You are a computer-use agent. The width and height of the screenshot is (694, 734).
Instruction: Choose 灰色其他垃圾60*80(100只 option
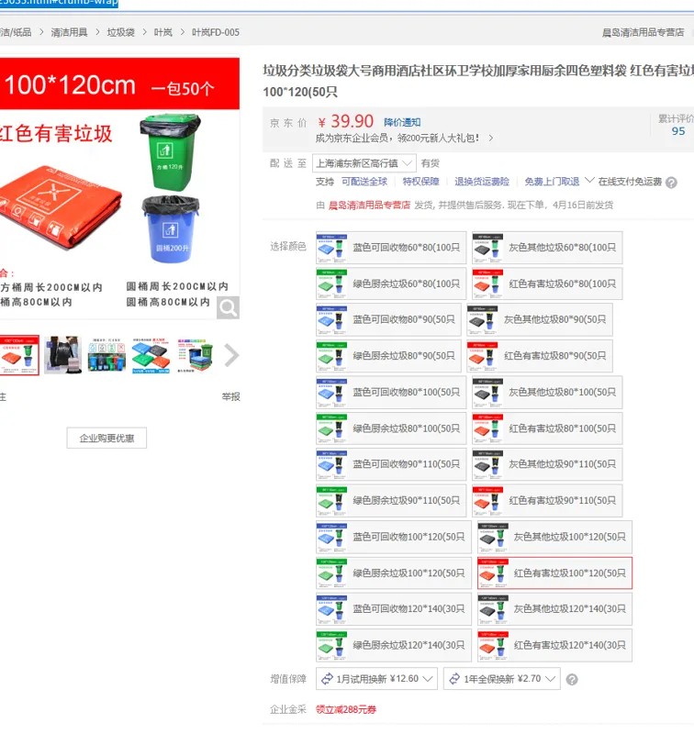click(547, 248)
